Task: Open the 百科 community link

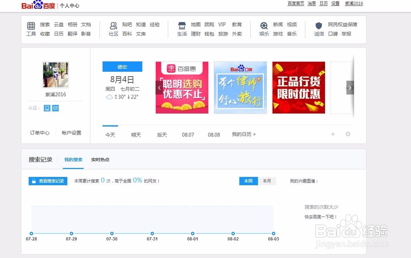Action: point(127,34)
